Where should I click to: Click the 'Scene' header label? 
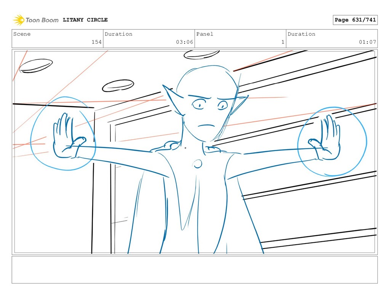coord(22,34)
